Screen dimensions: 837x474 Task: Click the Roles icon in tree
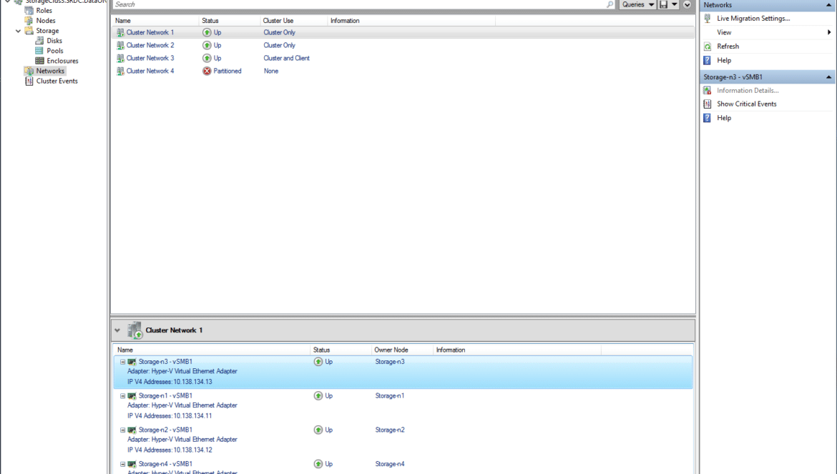coord(29,10)
